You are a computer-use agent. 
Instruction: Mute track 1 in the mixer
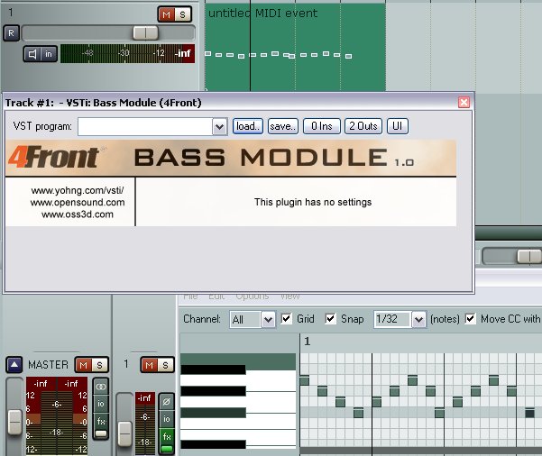click(x=149, y=365)
